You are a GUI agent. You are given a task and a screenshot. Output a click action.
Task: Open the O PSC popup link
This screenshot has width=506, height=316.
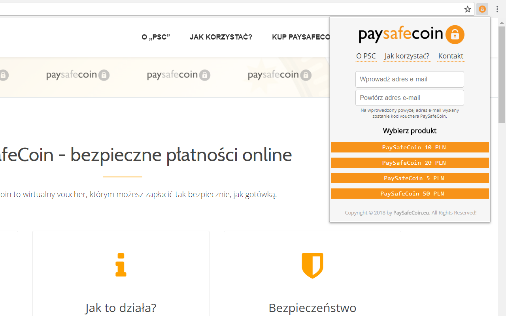(x=366, y=56)
